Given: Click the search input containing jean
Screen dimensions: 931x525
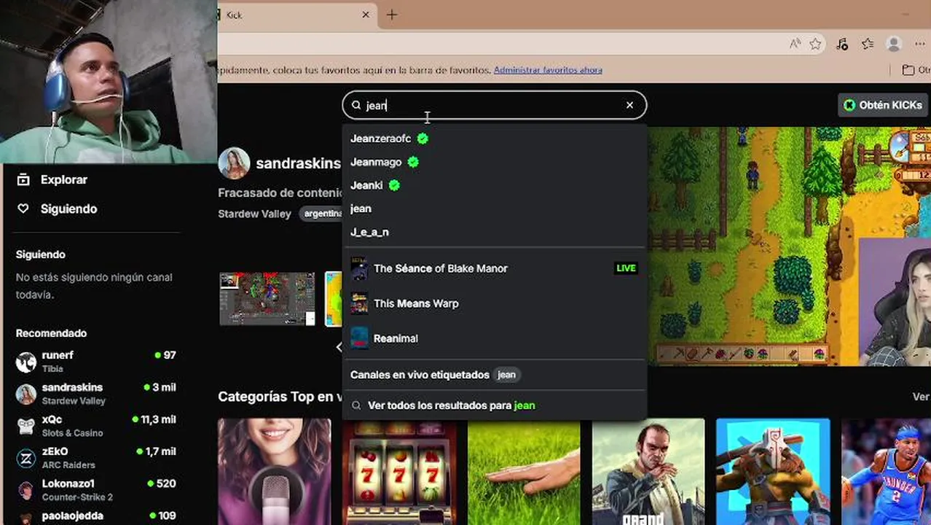Looking at the screenshot, I should (x=493, y=105).
